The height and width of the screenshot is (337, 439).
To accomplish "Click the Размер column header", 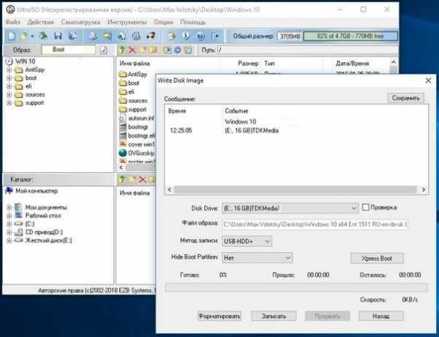I will [x=248, y=63].
